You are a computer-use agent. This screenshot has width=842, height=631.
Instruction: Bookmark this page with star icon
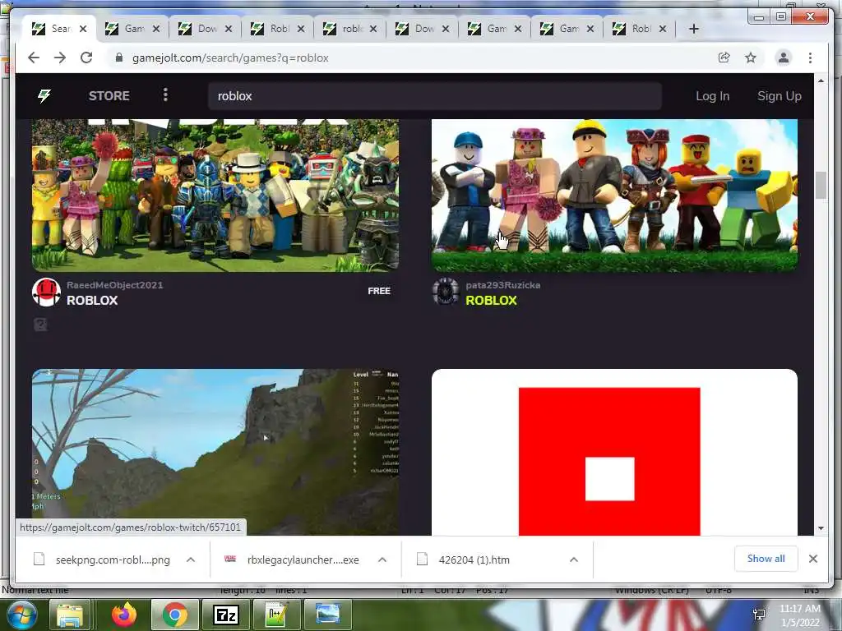[x=751, y=58]
